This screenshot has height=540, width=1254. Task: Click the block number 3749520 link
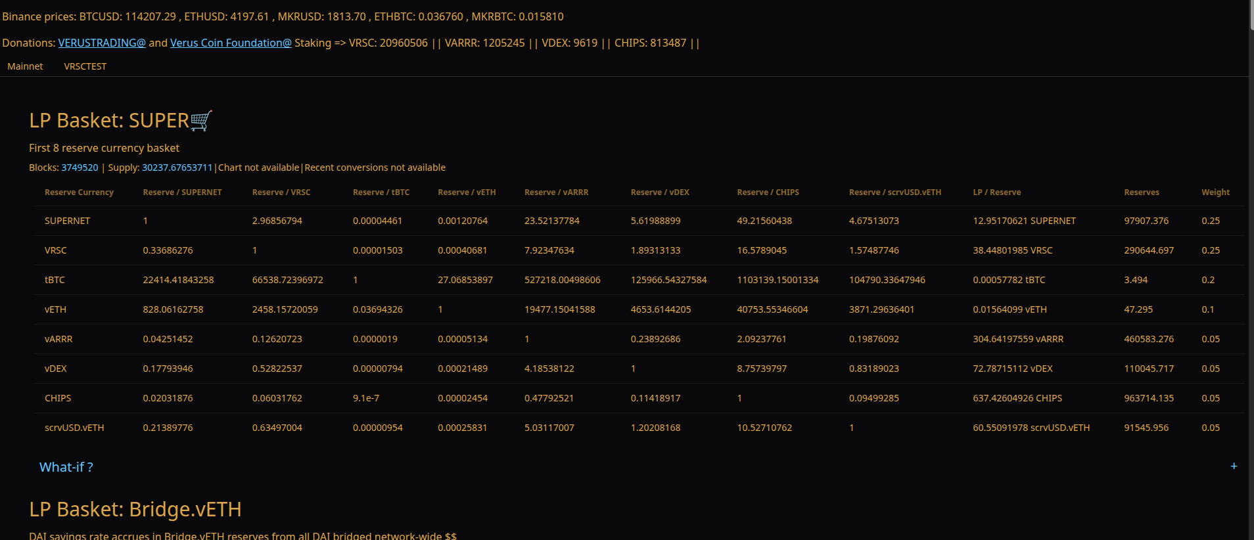[80, 168]
